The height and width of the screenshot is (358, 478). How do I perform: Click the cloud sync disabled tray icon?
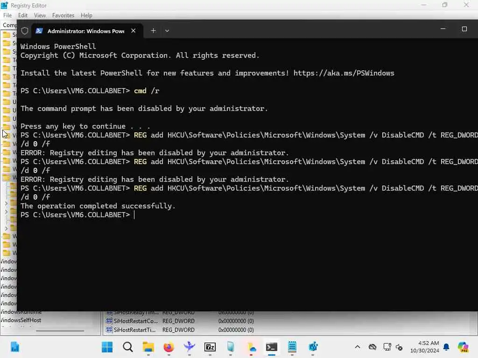[373, 347]
